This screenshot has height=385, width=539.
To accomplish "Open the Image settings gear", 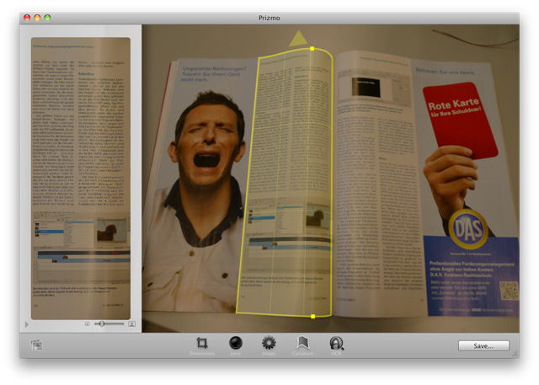I will [269, 345].
